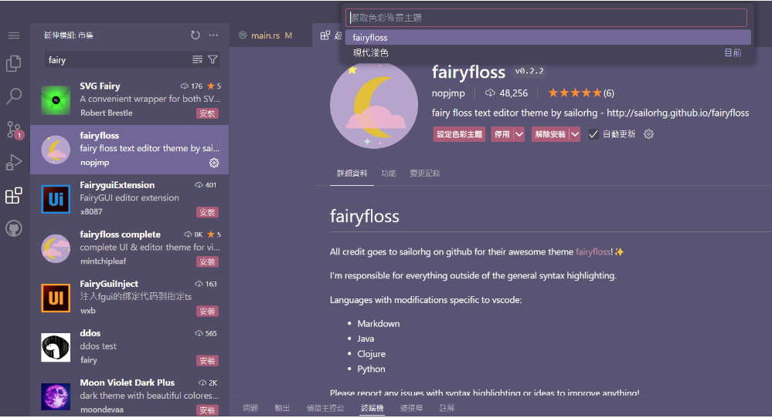Click Moon Violet Dark Plus icon

[56, 397]
